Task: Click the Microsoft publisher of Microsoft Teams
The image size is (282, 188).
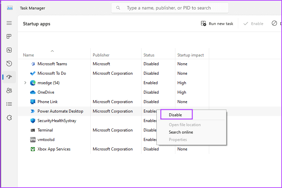Action: tap(102, 64)
